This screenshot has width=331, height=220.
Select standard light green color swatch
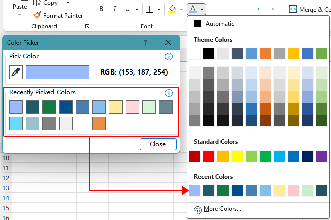tap(251, 156)
